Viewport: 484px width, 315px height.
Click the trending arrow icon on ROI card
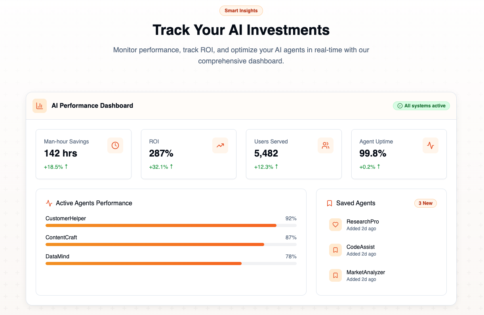tap(220, 145)
